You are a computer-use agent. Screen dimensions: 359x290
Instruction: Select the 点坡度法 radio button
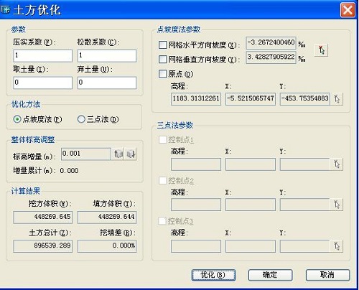(x=17, y=119)
